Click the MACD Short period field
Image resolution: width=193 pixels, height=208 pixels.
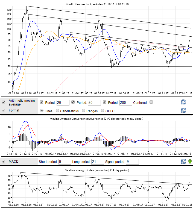click(65, 162)
